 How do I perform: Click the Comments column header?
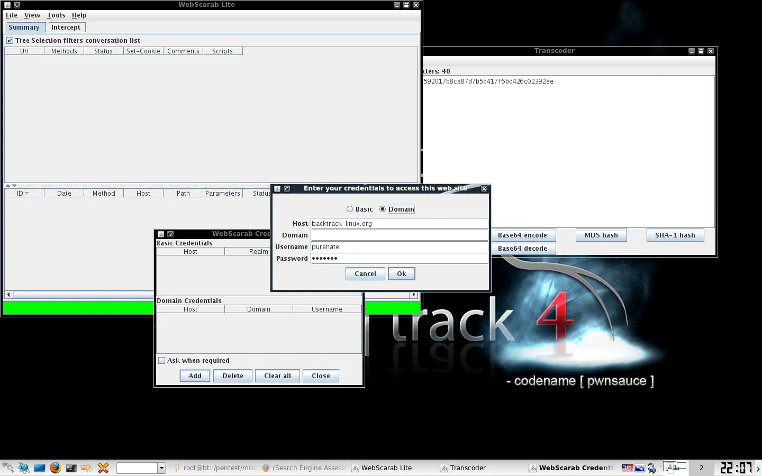point(183,51)
